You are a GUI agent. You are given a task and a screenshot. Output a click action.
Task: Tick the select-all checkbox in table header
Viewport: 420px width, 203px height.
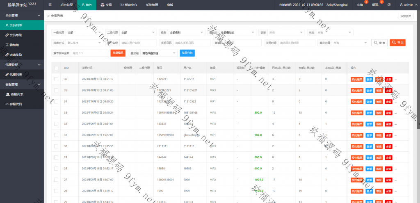[56, 68]
